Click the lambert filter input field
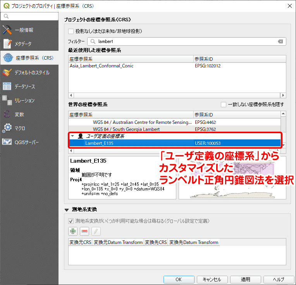The width and height of the screenshot is (296, 285). [186, 41]
